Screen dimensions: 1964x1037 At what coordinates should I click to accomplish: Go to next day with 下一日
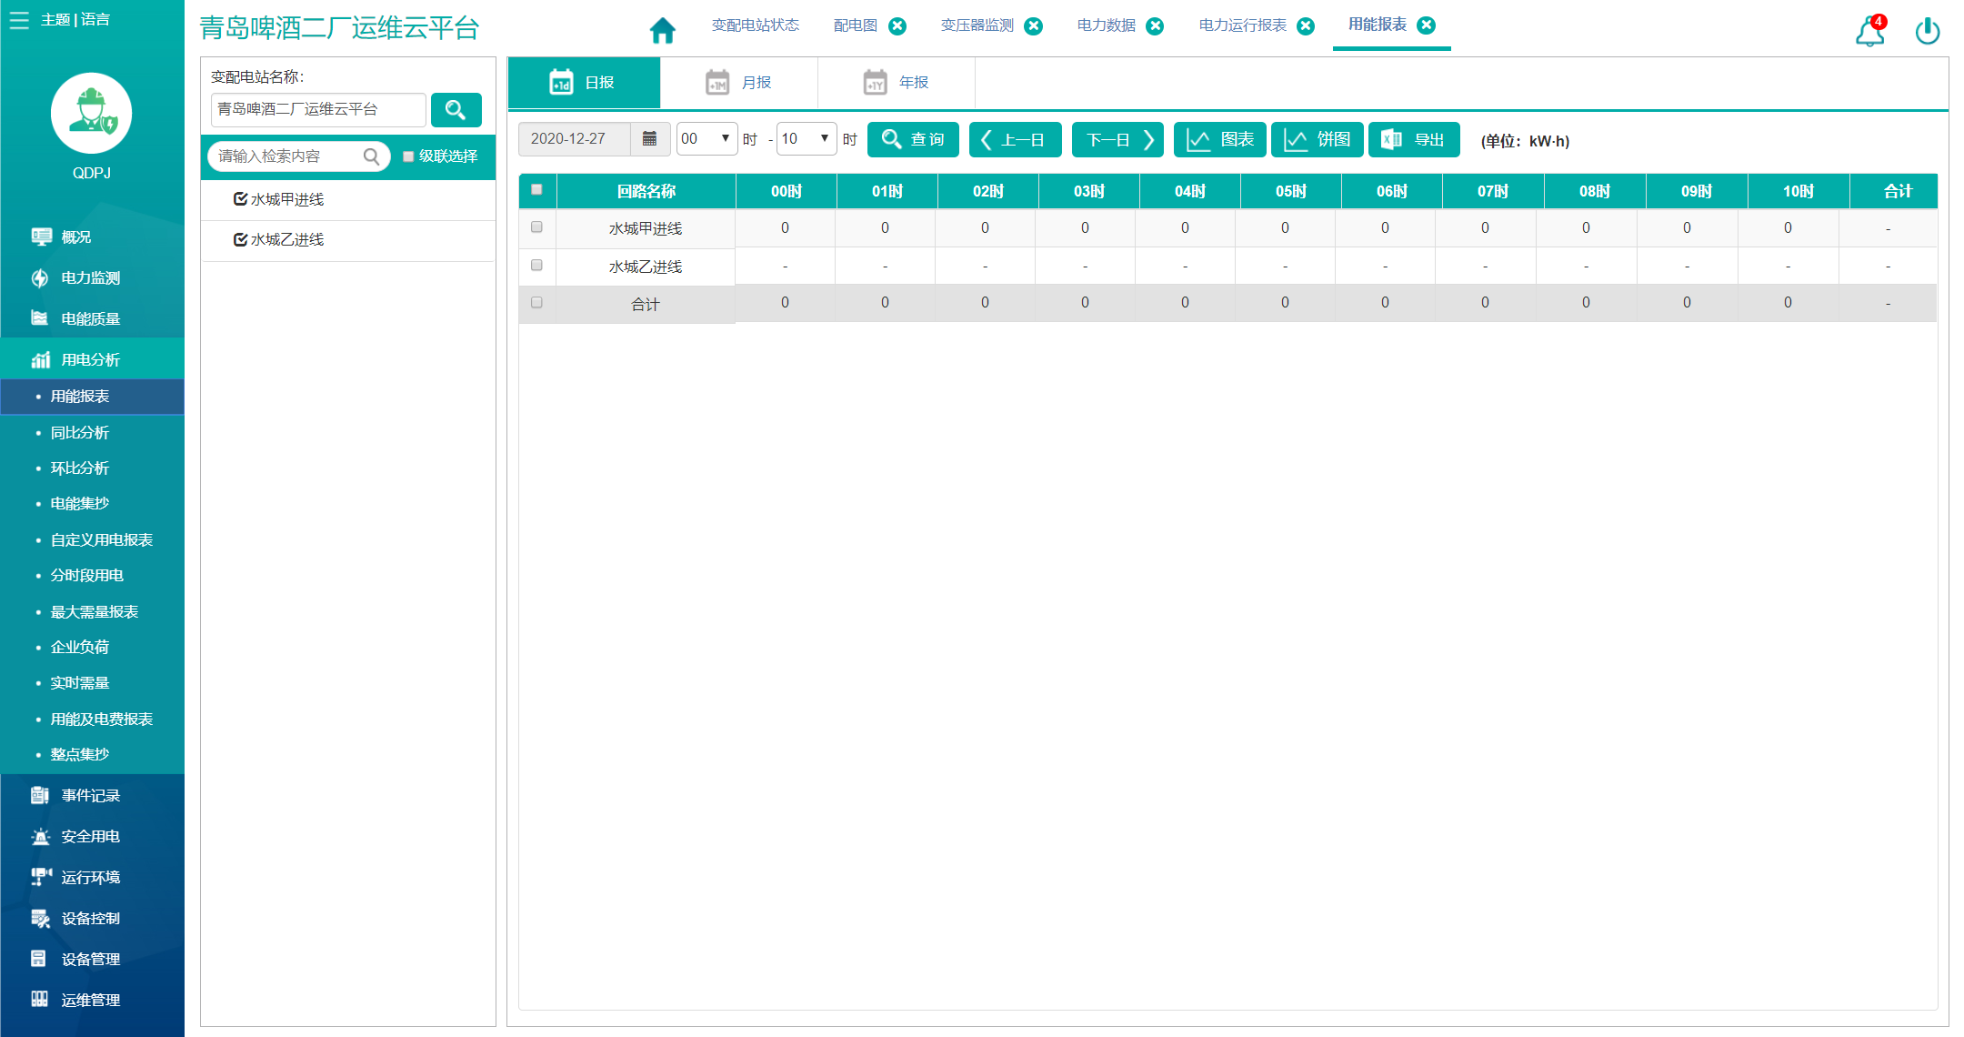(1117, 139)
